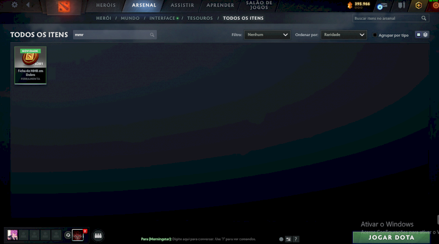
Task: Click the gold Dota Plus hexagon icon
Action: (419, 5)
